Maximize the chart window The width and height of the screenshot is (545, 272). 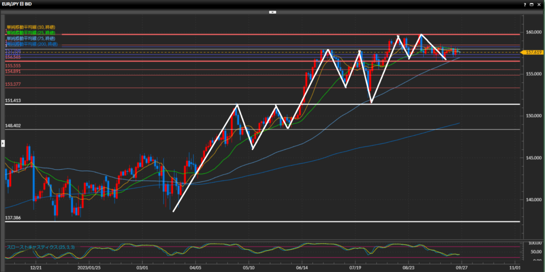click(532, 4)
